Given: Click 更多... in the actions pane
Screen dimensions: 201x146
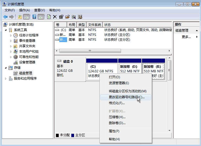Looking at the screenshot, I should coord(186,37).
